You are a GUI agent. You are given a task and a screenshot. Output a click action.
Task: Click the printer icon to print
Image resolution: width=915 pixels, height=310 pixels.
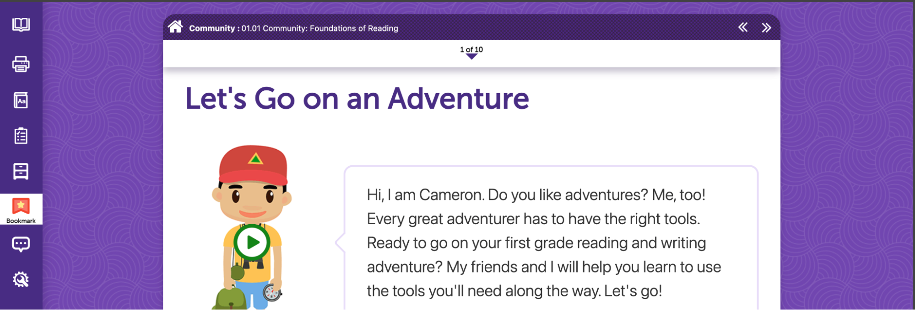pyautogui.click(x=21, y=64)
